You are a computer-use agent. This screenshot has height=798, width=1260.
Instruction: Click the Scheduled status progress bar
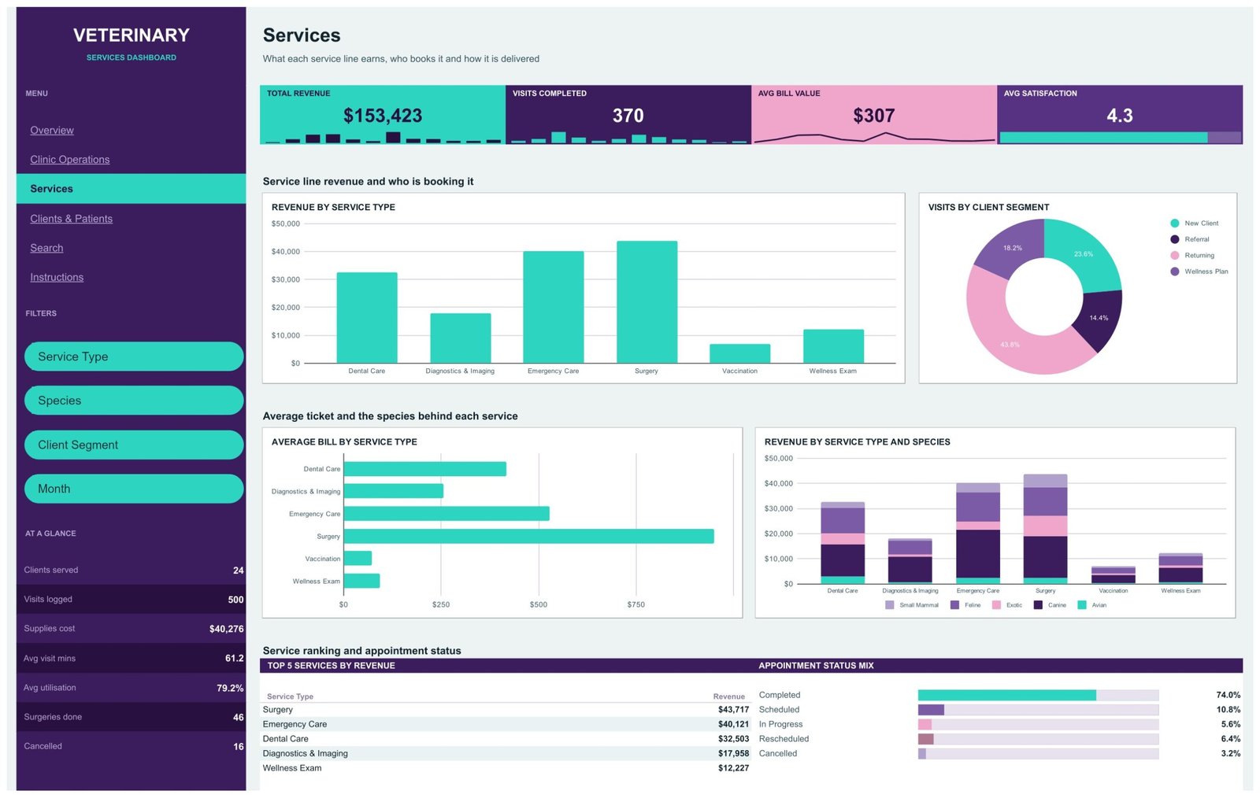(1038, 710)
